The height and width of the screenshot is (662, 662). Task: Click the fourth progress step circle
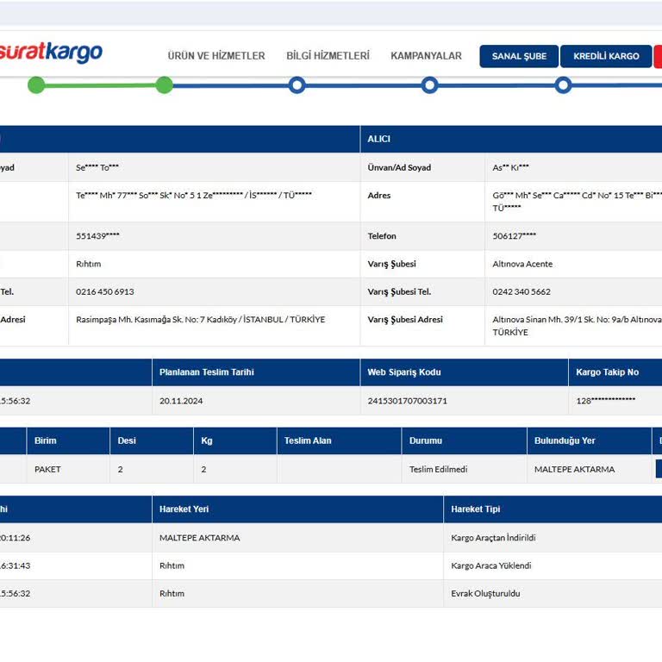pyautogui.click(x=429, y=85)
